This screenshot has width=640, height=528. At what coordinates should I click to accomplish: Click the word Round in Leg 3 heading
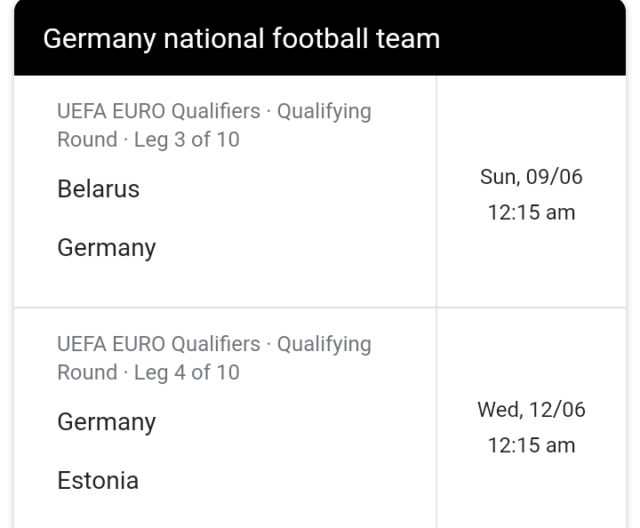coord(87,140)
